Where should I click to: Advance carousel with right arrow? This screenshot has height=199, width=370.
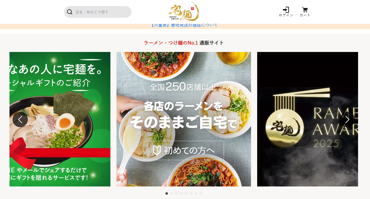[347, 120]
